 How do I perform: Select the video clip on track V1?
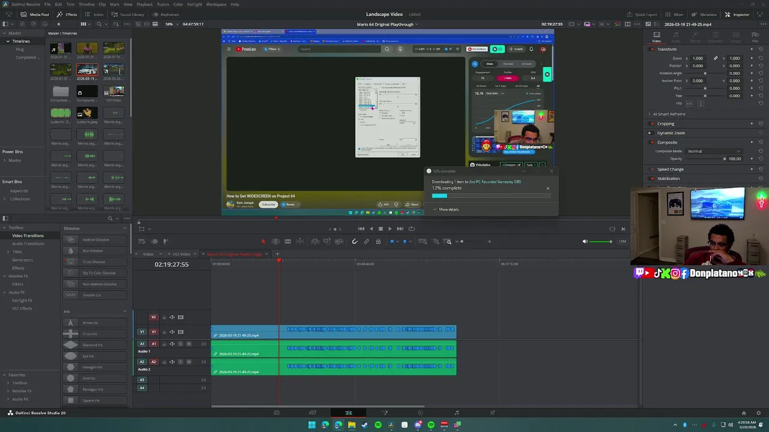click(334, 332)
